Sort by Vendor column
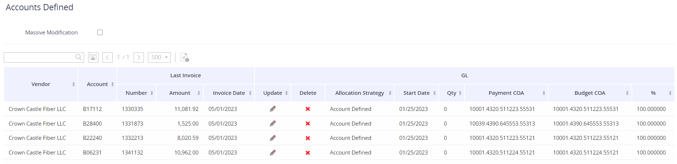This screenshot has height=164, width=677. (x=73, y=84)
